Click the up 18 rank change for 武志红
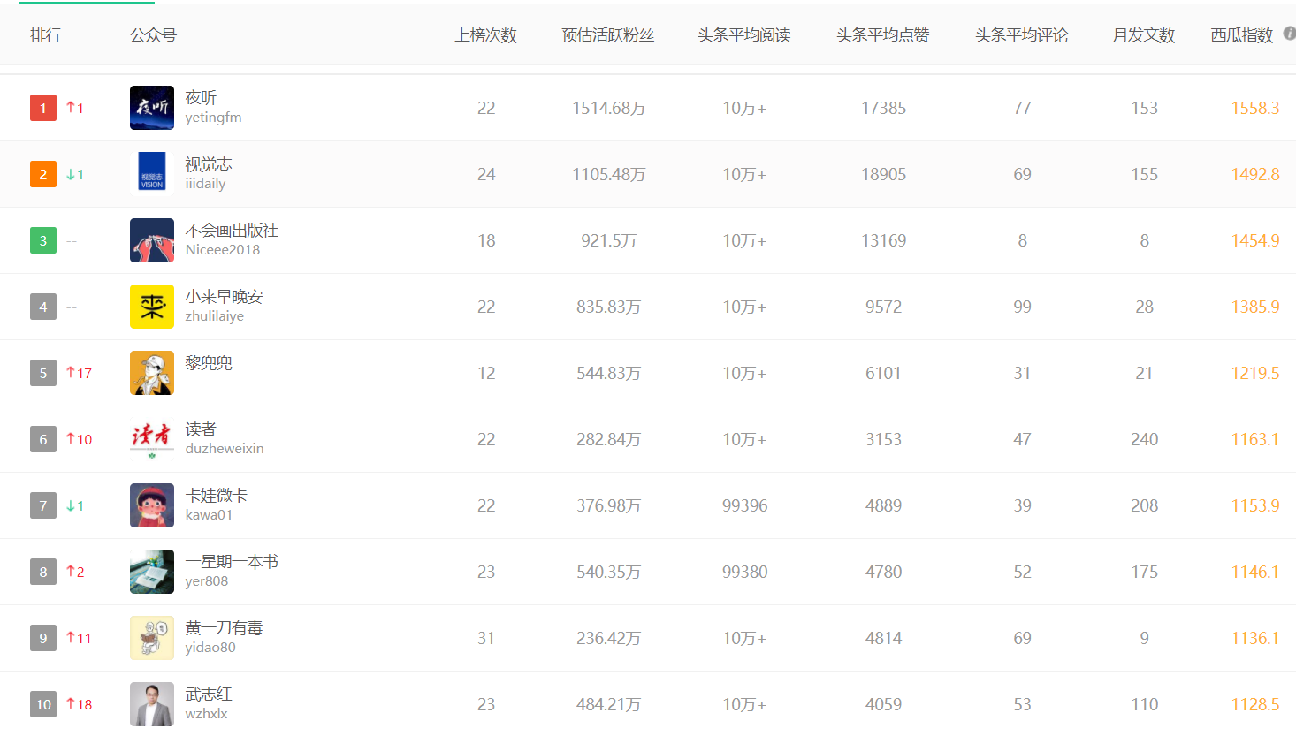 79,704
